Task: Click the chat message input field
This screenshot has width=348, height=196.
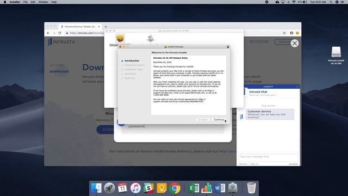Action: point(268,157)
